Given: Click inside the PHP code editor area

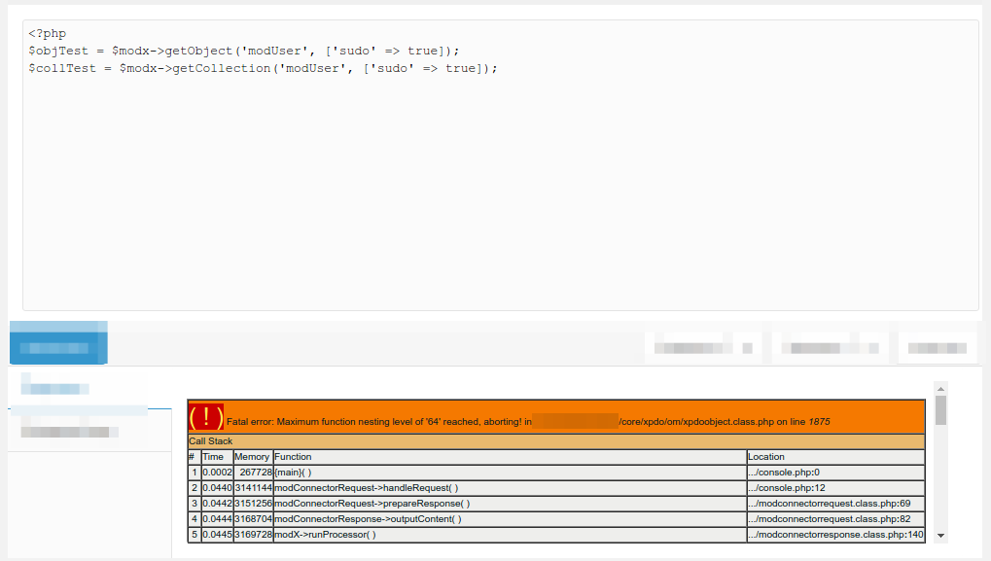Looking at the screenshot, I should click(501, 165).
